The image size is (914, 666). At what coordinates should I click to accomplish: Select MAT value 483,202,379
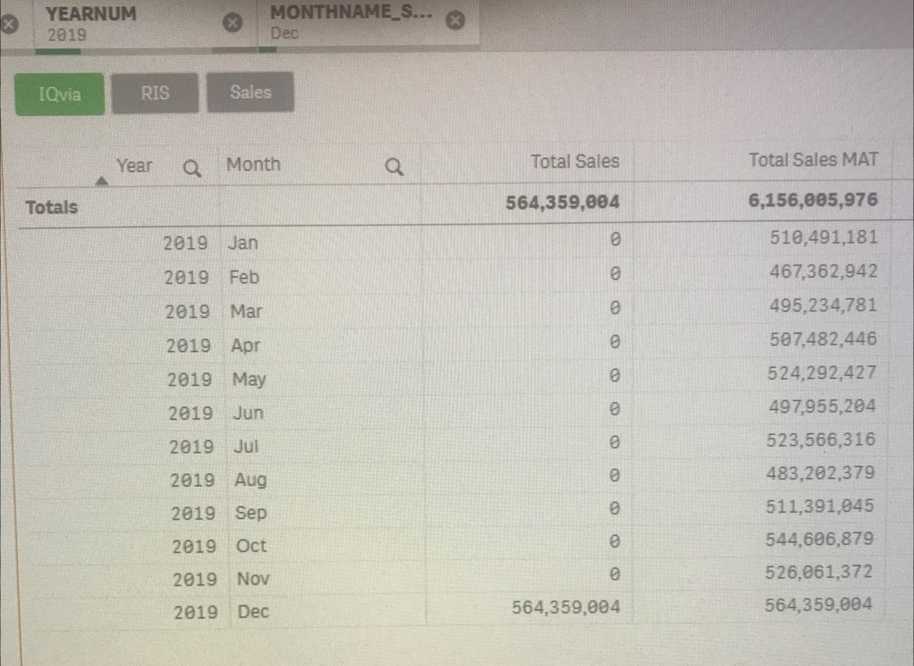click(x=820, y=473)
